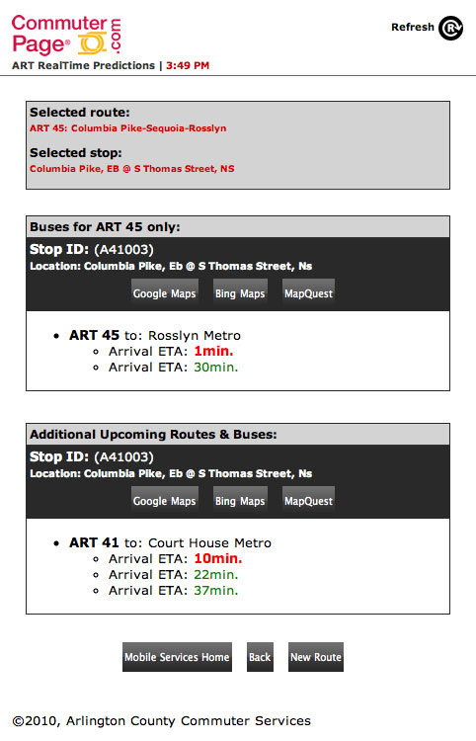Click the yellow ring logo graphic
The height and width of the screenshot is (741, 476).
point(92,43)
